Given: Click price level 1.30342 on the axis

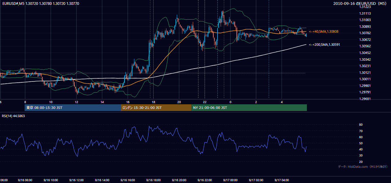Looking at the screenshot, I should pos(365,59).
